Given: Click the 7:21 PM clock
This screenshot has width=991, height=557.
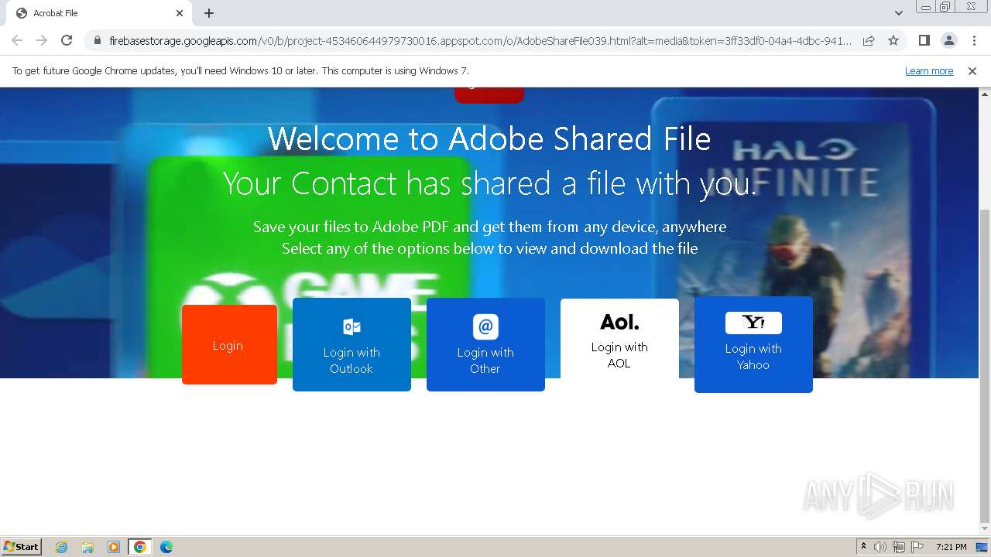Looking at the screenshot, I should [951, 547].
